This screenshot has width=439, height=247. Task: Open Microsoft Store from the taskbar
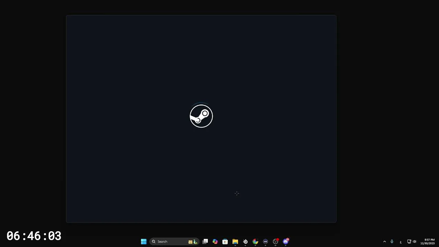coord(225,242)
